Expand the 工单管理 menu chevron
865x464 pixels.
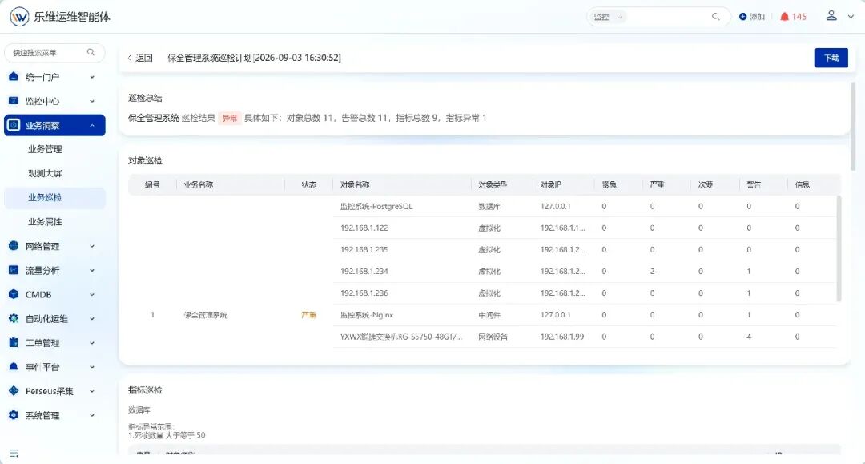pos(92,343)
